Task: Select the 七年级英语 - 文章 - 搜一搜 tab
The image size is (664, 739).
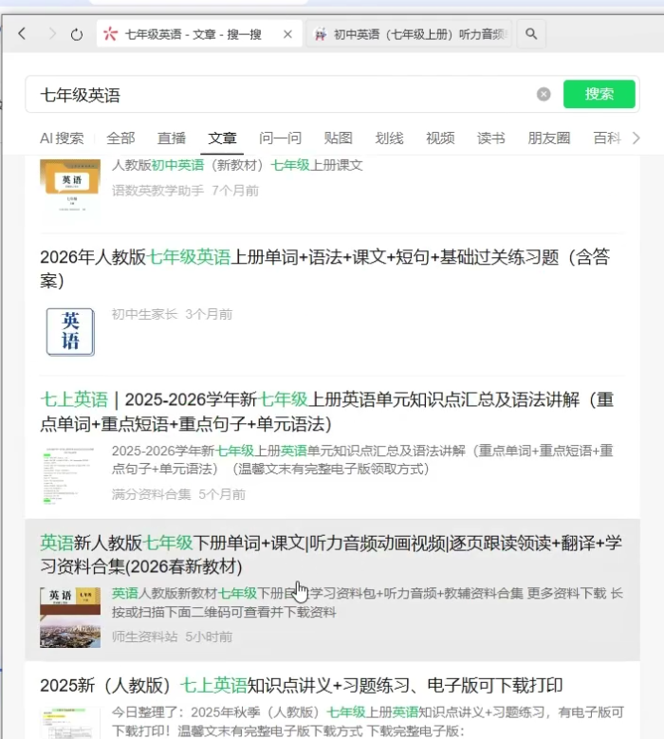Action: (199, 34)
